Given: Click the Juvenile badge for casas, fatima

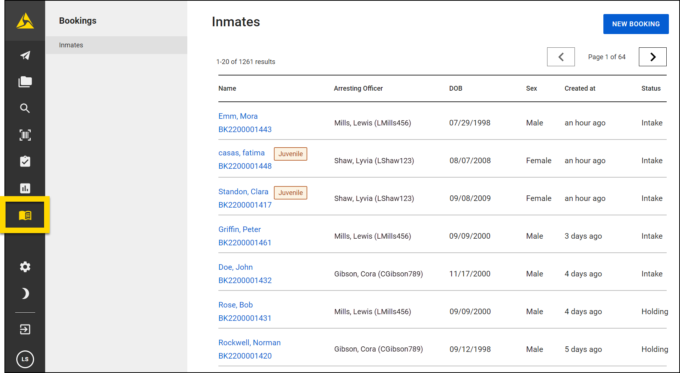Looking at the screenshot, I should pyautogui.click(x=290, y=154).
